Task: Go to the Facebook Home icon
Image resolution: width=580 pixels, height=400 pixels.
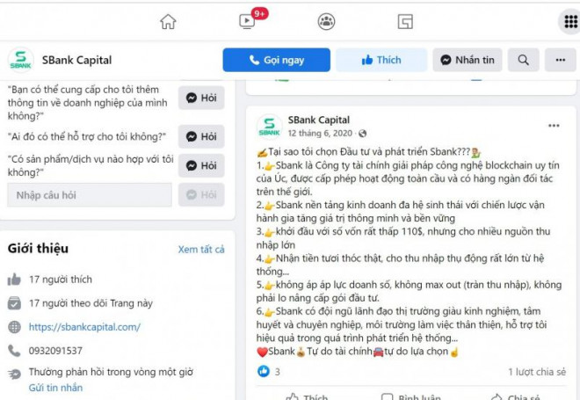Action: pyautogui.click(x=168, y=21)
